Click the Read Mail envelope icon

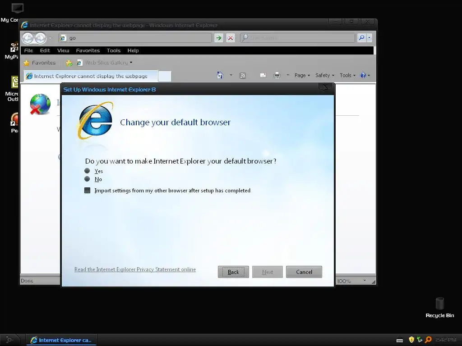pos(263,75)
